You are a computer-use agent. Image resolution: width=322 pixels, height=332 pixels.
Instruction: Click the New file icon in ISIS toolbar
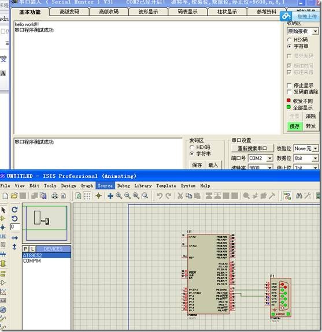[x=5, y=196]
